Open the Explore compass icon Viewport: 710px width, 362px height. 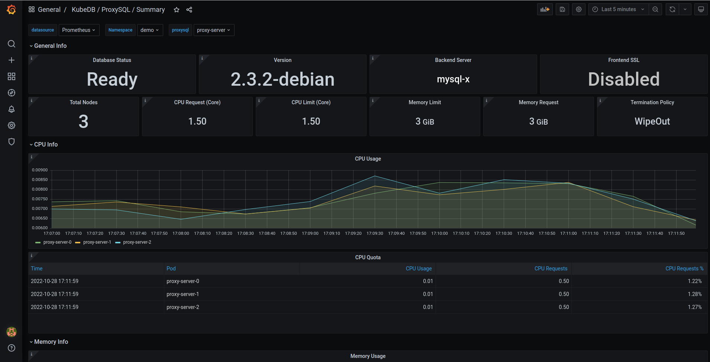click(12, 93)
